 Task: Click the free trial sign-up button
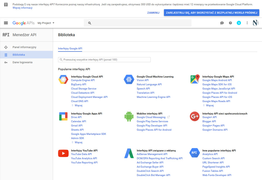pyautogui.click(x=212, y=13)
